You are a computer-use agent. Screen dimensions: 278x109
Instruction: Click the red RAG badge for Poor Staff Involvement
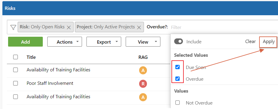click(x=143, y=84)
